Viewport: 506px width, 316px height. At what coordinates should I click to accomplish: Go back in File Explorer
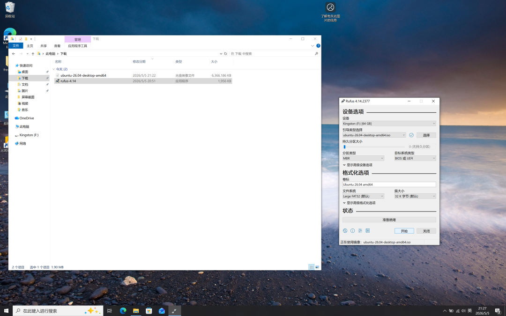click(x=14, y=53)
